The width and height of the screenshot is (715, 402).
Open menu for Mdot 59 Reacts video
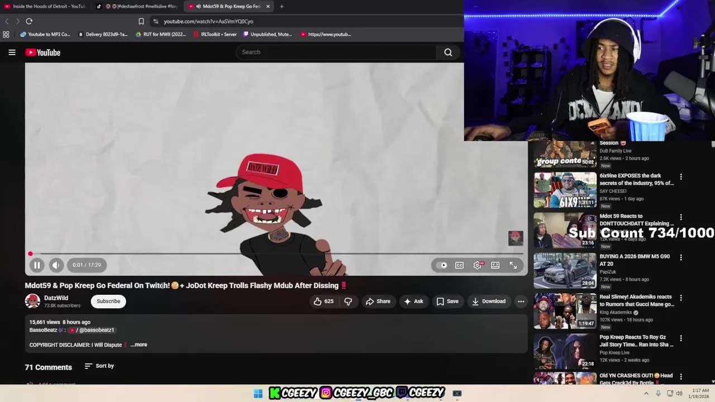pyautogui.click(x=680, y=217)
